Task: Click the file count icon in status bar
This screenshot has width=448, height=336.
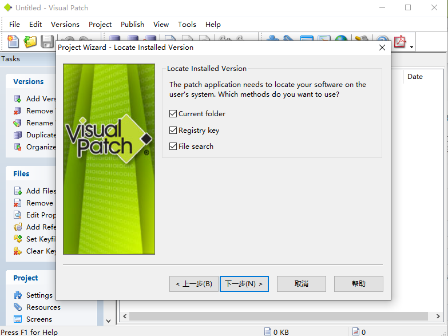Action: 356,332
